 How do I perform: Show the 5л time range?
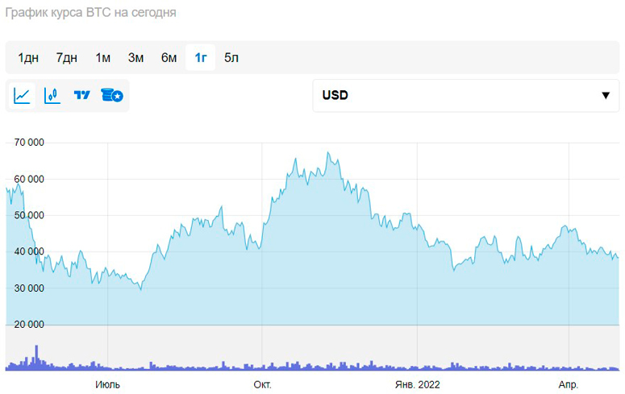(231, 57)
